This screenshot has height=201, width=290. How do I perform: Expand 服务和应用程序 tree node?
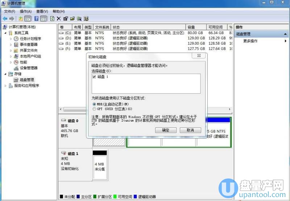(5, 86)
